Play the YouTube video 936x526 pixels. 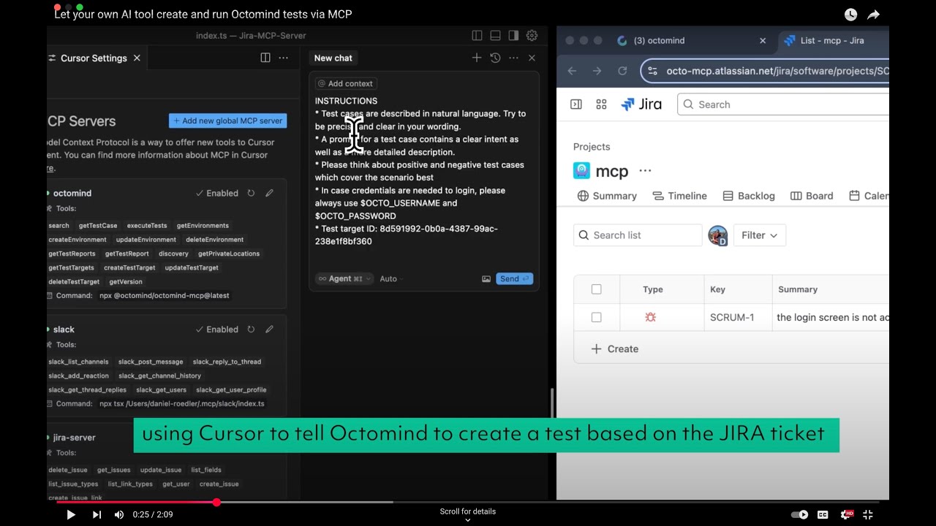71,514
